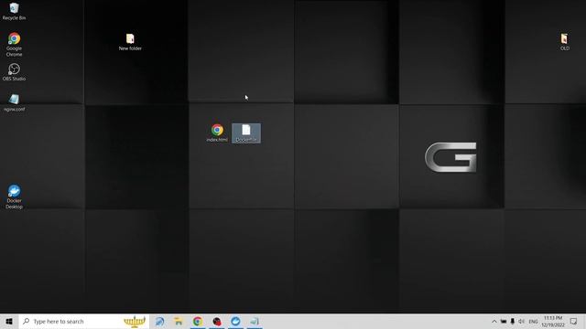
Task: Expand the hidden system tray icons
Action: [x=494, y=321]
